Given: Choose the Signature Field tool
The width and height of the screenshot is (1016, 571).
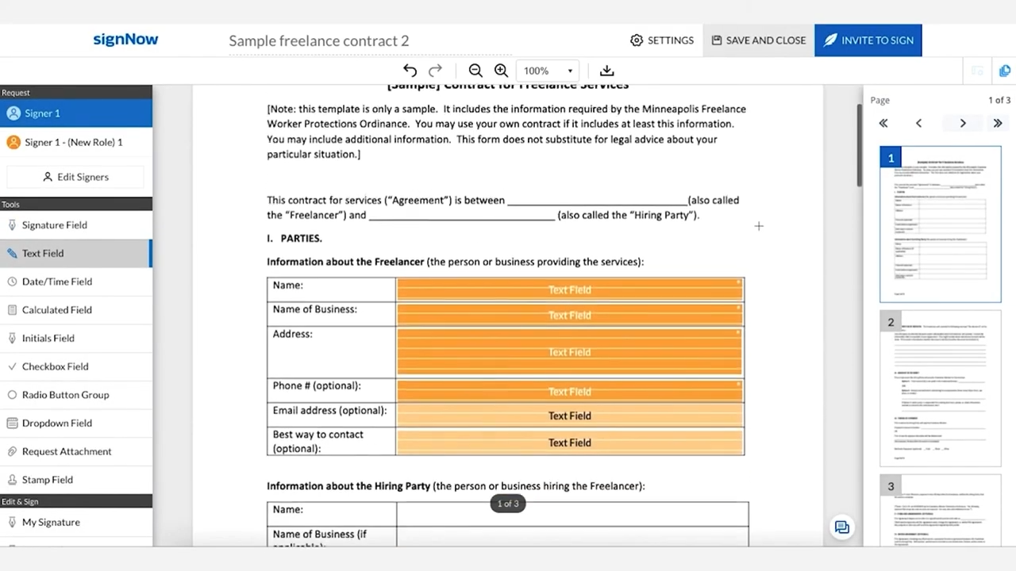Looking at the screenshot, I should [76, 225].
